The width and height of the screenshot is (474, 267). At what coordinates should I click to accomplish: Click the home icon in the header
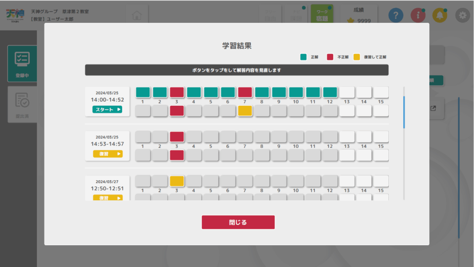[x=137, y=14]
